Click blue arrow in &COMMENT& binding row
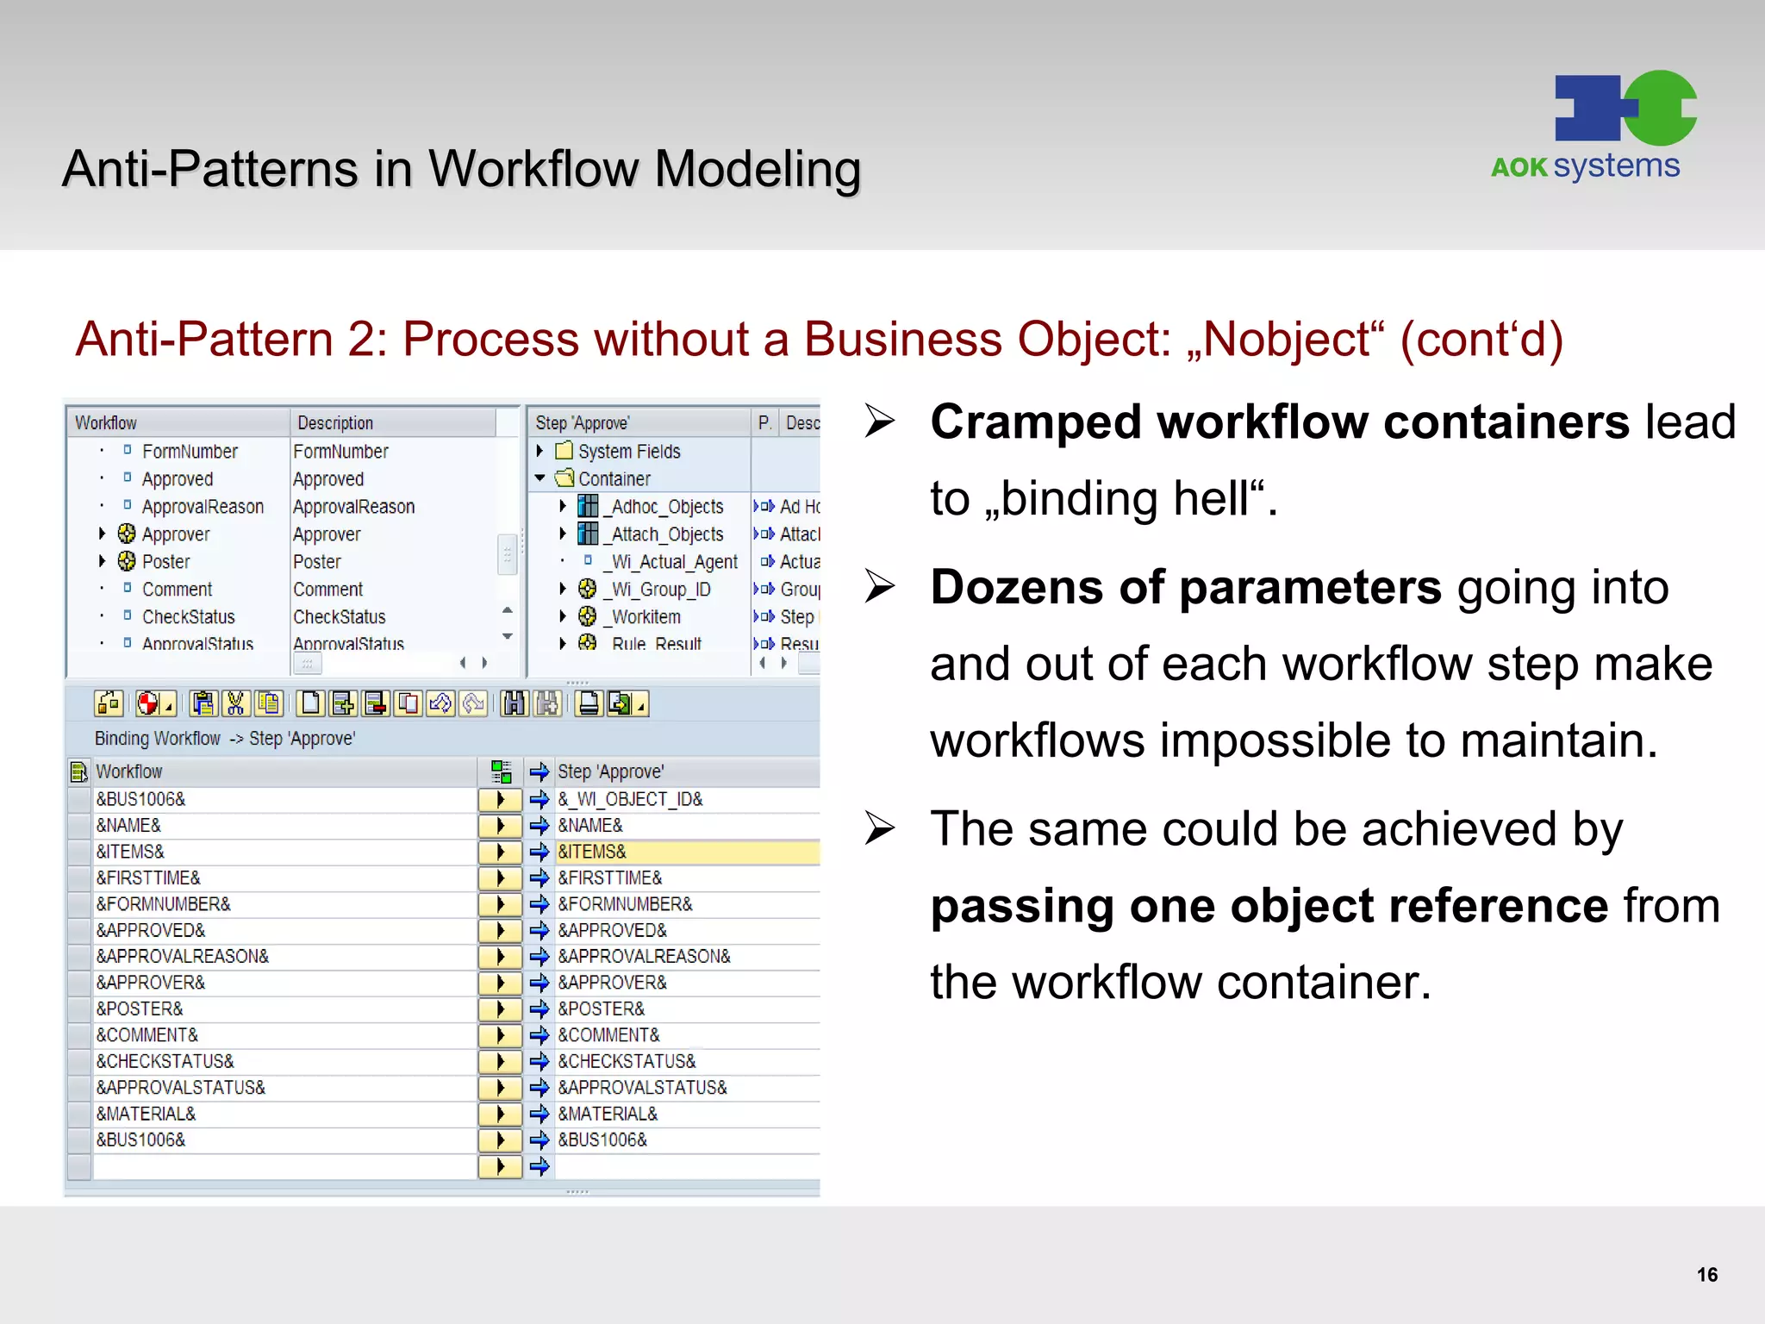The height and width of the screenshot is (1324, 1765). coord(539,1035)
